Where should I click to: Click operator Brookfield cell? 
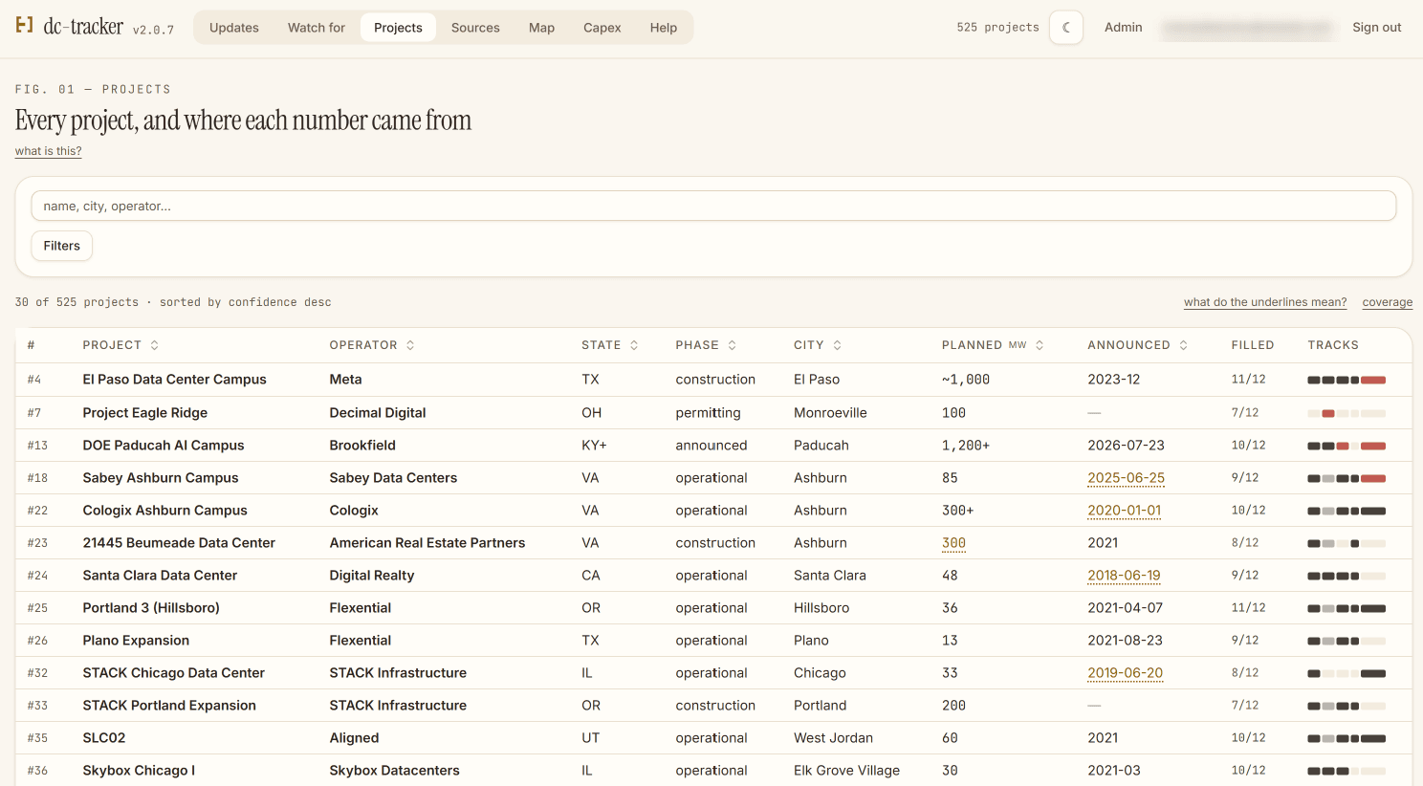point(362,446)
